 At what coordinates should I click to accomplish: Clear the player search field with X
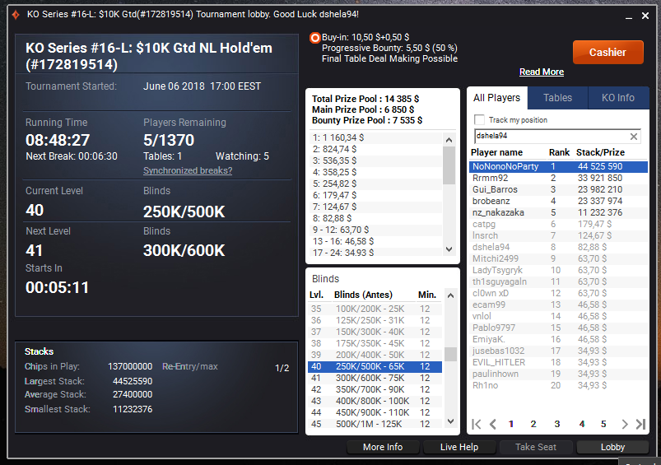click(x=633, y=136)
